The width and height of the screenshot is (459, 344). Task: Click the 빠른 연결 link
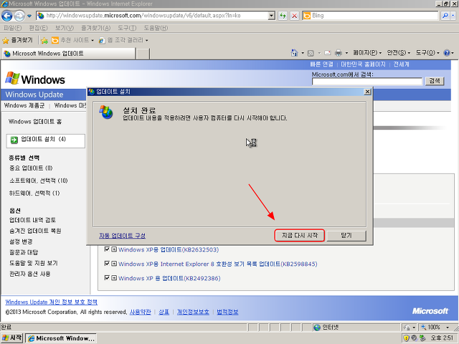[321, 64]
